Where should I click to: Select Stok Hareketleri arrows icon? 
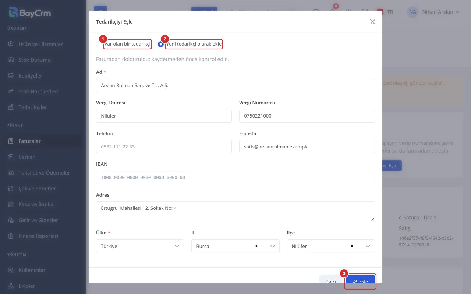(x=11, y=92)
